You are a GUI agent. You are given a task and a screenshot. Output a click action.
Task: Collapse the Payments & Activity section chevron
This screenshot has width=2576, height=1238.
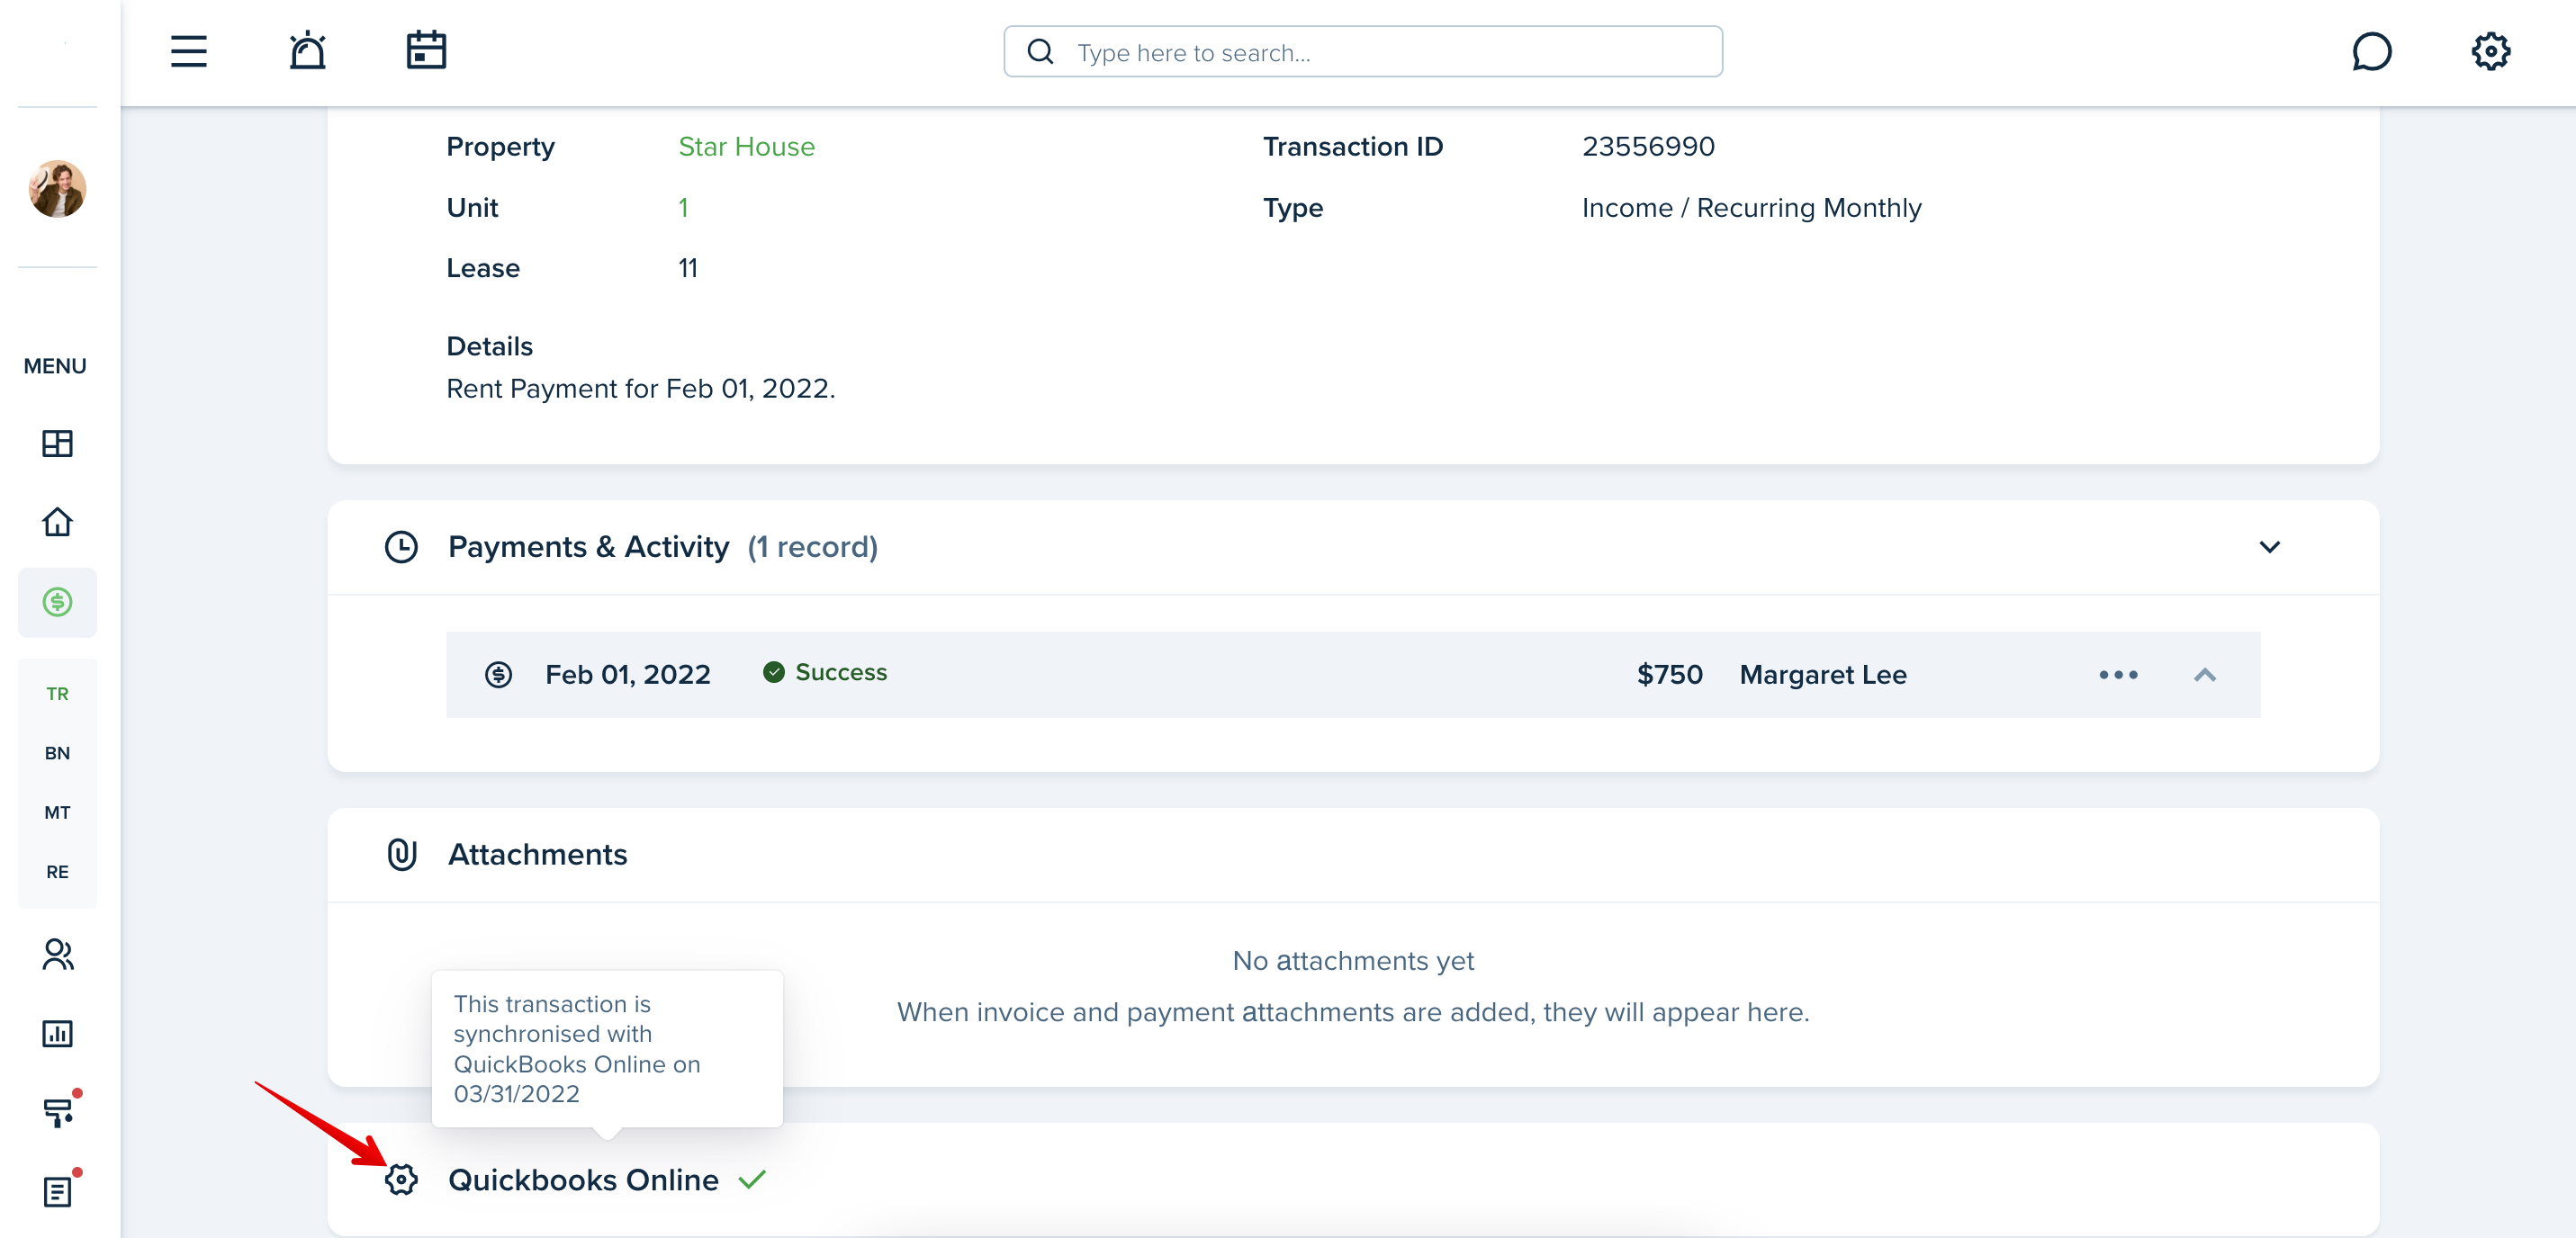[2269, 547]
